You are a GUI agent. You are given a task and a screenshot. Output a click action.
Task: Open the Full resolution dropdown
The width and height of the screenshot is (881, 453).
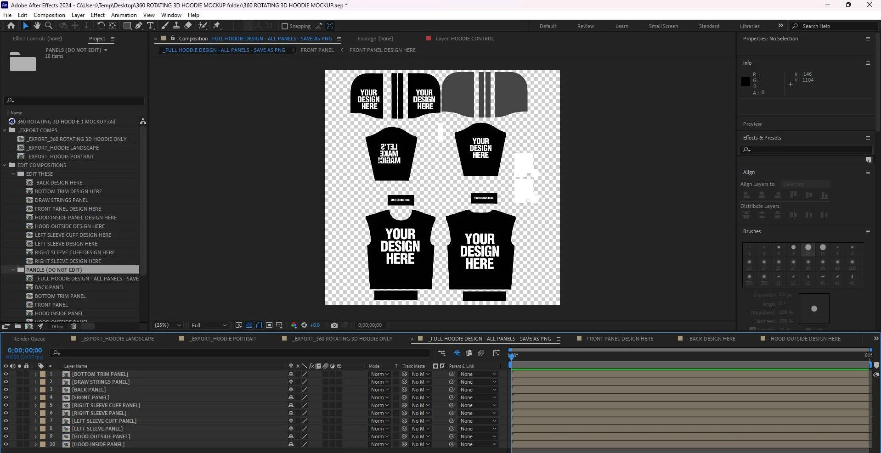(x=209, y=325)
